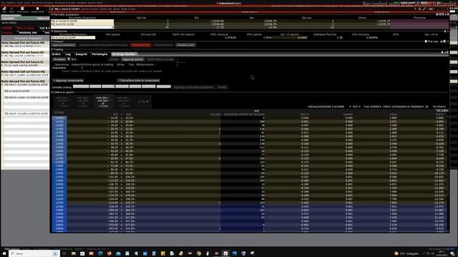Launch Edge browser from the taskbar
This screenshot has height=257, width=458.
[100, 253]
